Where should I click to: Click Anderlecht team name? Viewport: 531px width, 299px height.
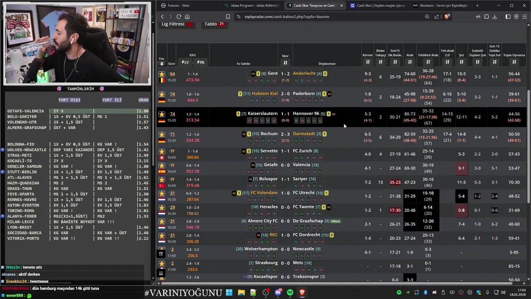tap(304, 74)
